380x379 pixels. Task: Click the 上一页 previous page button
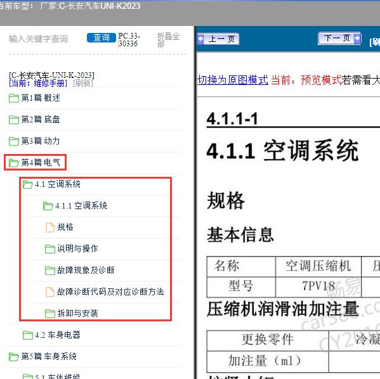pyautogui.click(x=218, y=39)
